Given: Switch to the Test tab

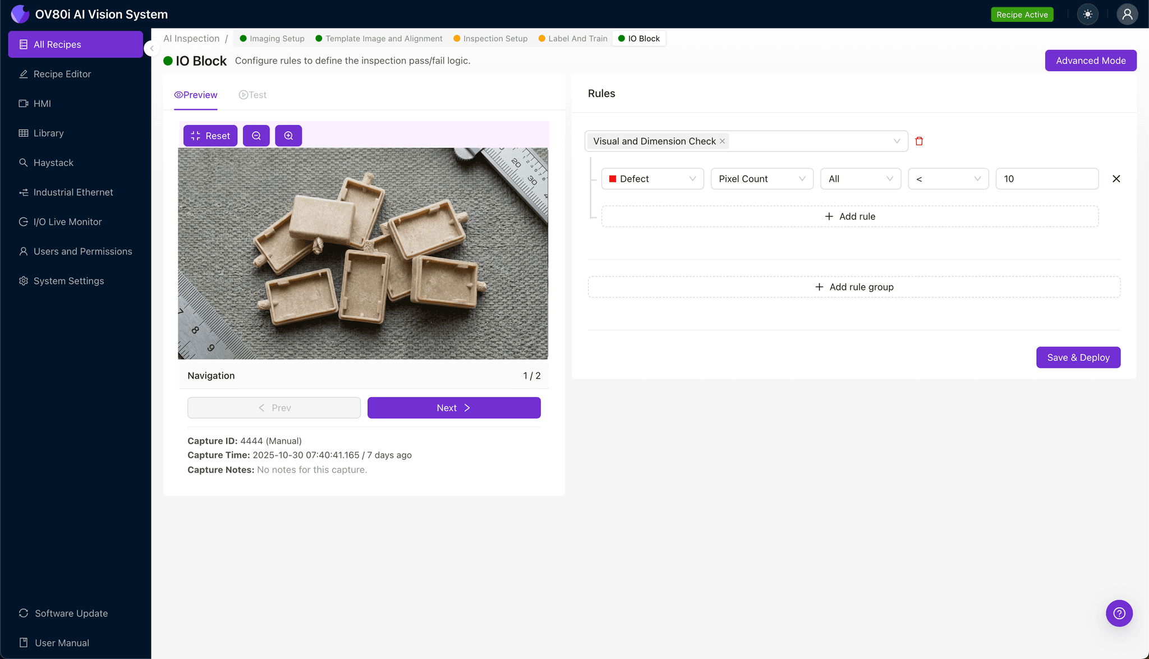Looking at the screenshot, I should pos(252,95).
